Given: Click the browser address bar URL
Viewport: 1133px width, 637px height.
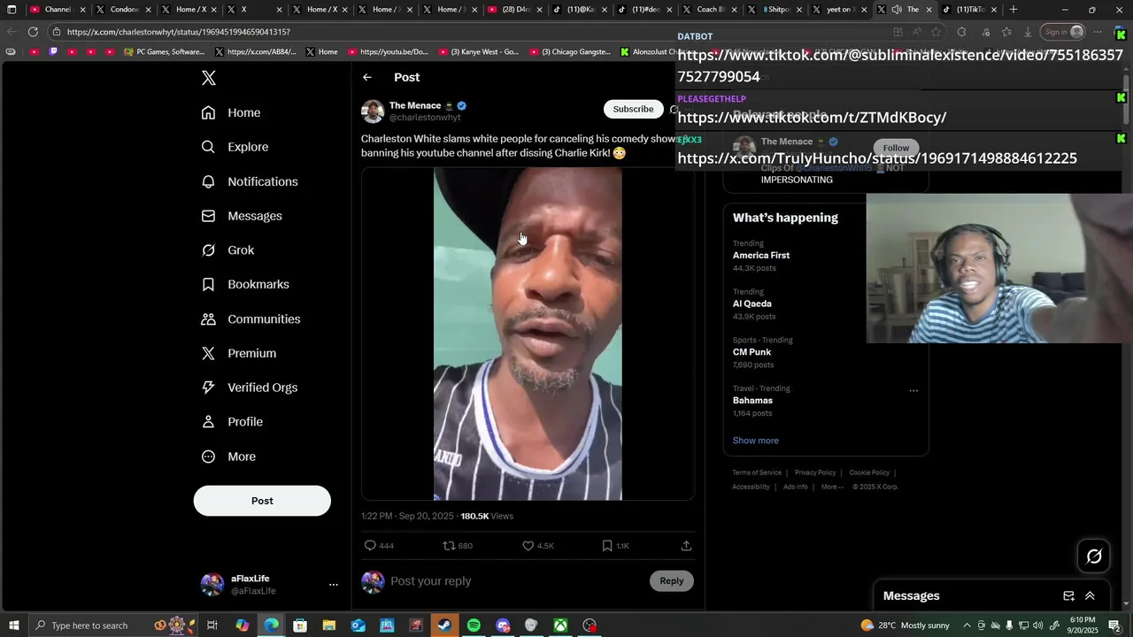Looking at the screenshot, I should click(178, 32).
